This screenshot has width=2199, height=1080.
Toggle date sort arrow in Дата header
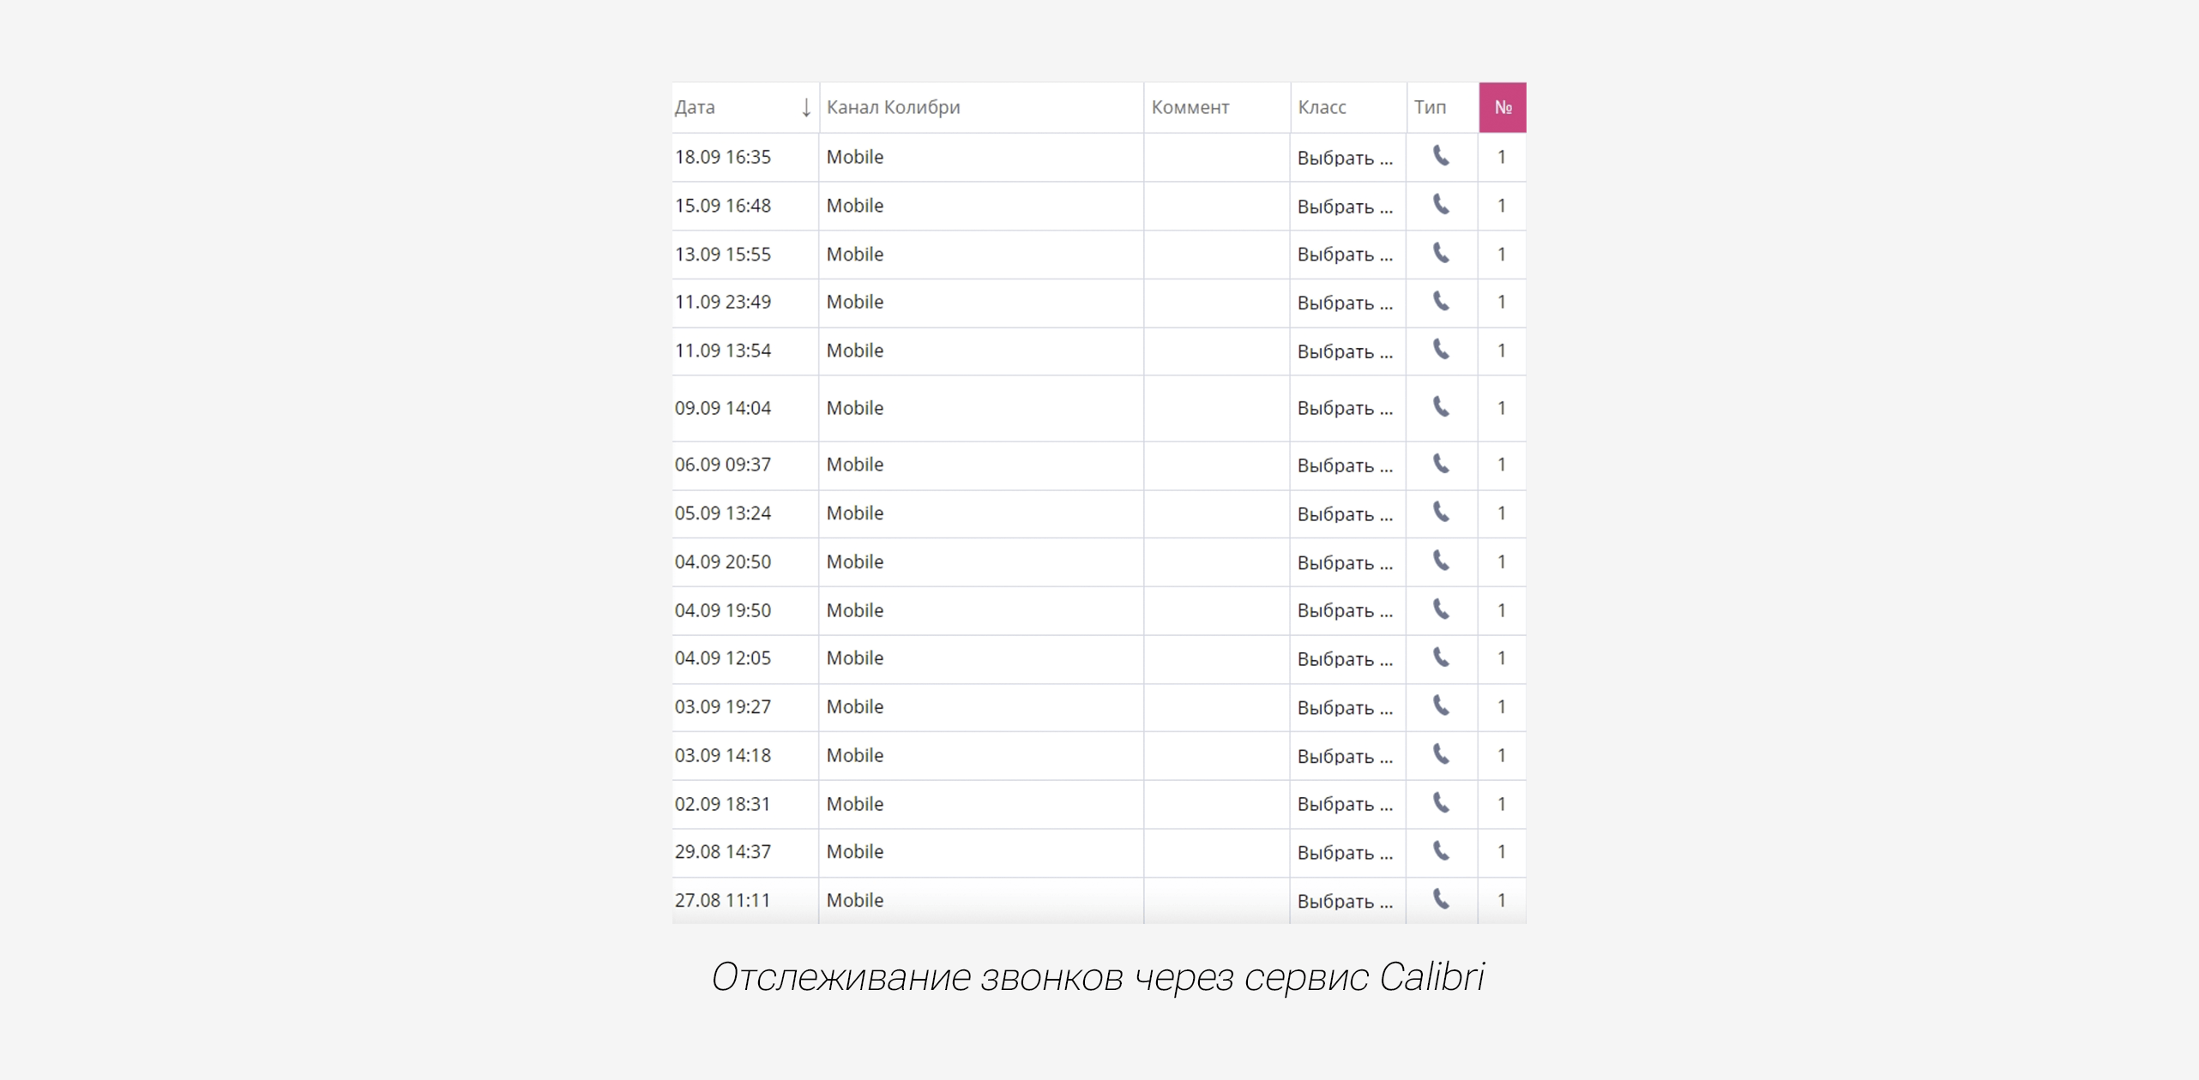805,108
